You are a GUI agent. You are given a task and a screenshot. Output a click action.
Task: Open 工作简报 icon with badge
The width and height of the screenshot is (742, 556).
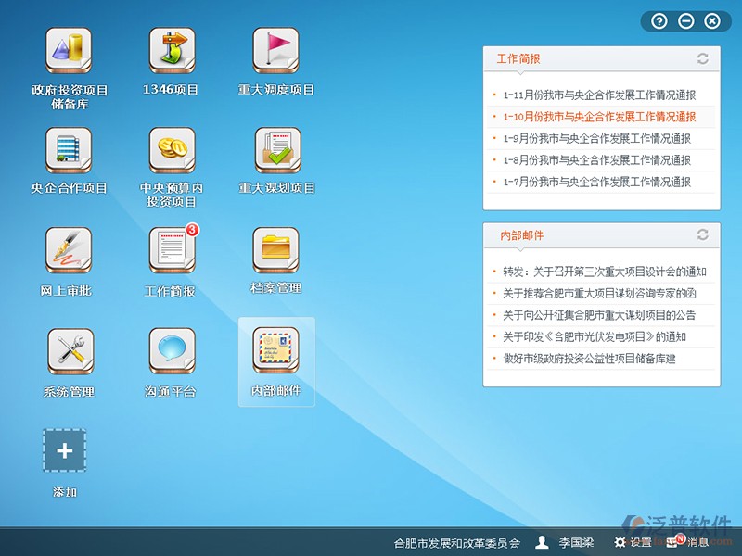[x=173, y=251]
